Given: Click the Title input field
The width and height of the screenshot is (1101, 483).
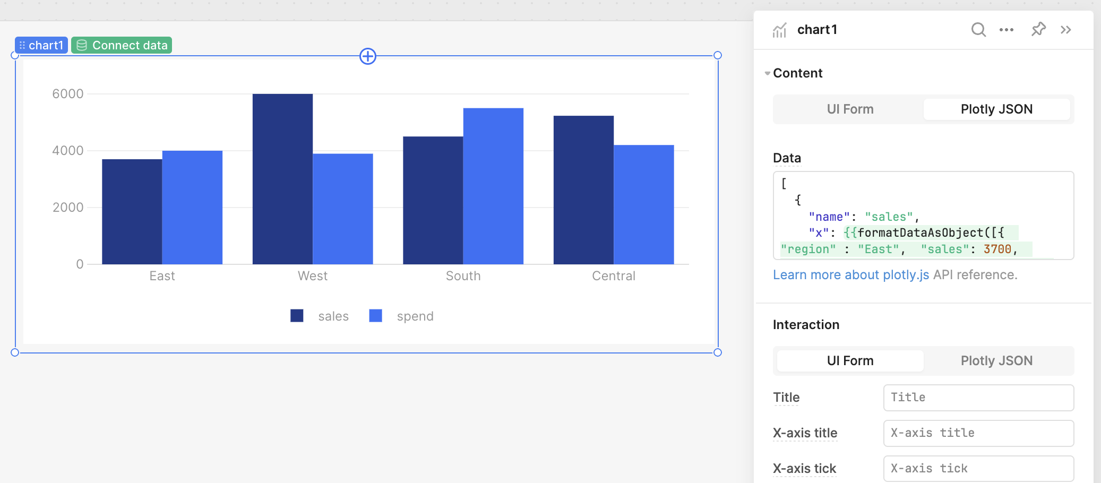Looking at the screenshot, I should click(978, 398).
